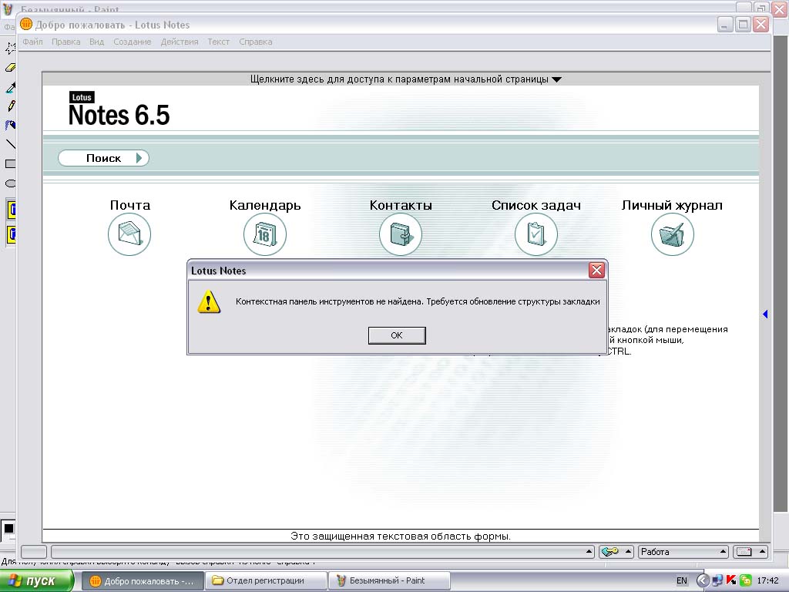789x592 pixels.
Task: Select the Eraser tool in Paint toolbox
Action: pyautogui.click(x=11, y=68)
